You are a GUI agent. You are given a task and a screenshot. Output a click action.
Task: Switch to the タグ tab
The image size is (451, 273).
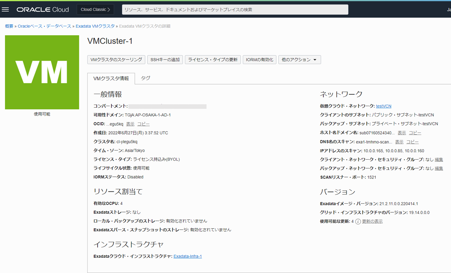click(x=145, y=78)
